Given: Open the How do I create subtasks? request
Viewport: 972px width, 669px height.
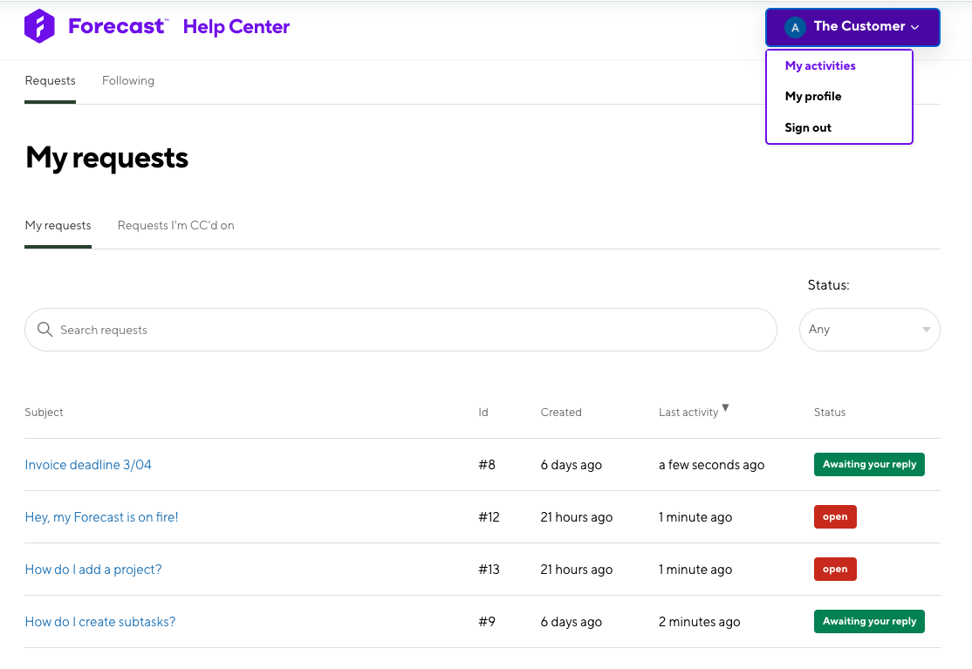Looking at the screenshot, I should [99, 622].
